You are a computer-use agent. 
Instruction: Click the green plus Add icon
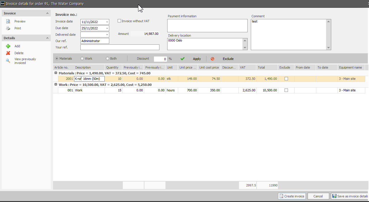coord(8,46)
